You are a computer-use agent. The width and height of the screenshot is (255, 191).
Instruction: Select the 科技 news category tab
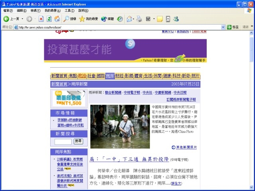(x=177, y=76)
